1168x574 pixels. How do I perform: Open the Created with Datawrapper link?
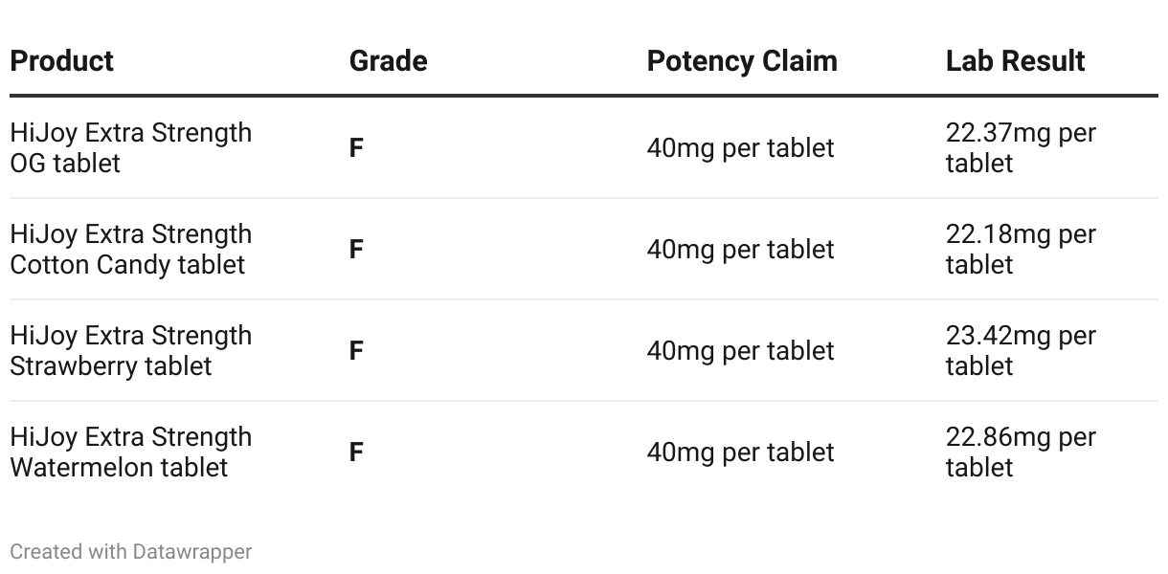click(x=131, y=552)
